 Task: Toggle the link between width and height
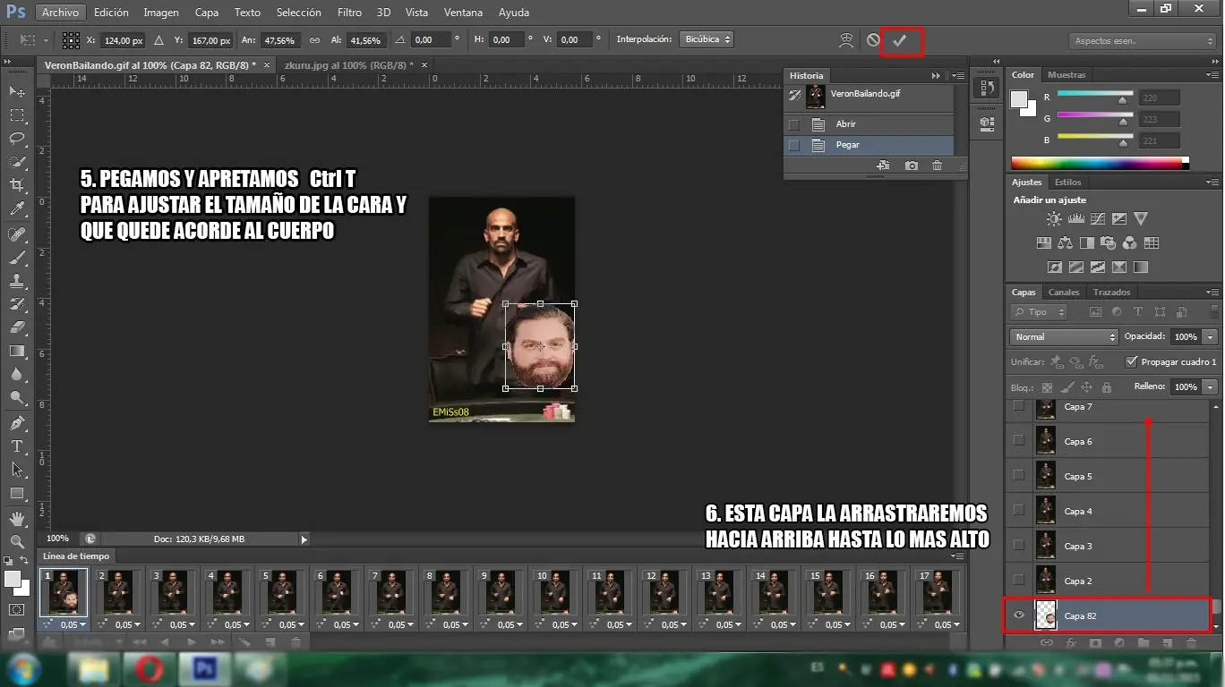314,40
